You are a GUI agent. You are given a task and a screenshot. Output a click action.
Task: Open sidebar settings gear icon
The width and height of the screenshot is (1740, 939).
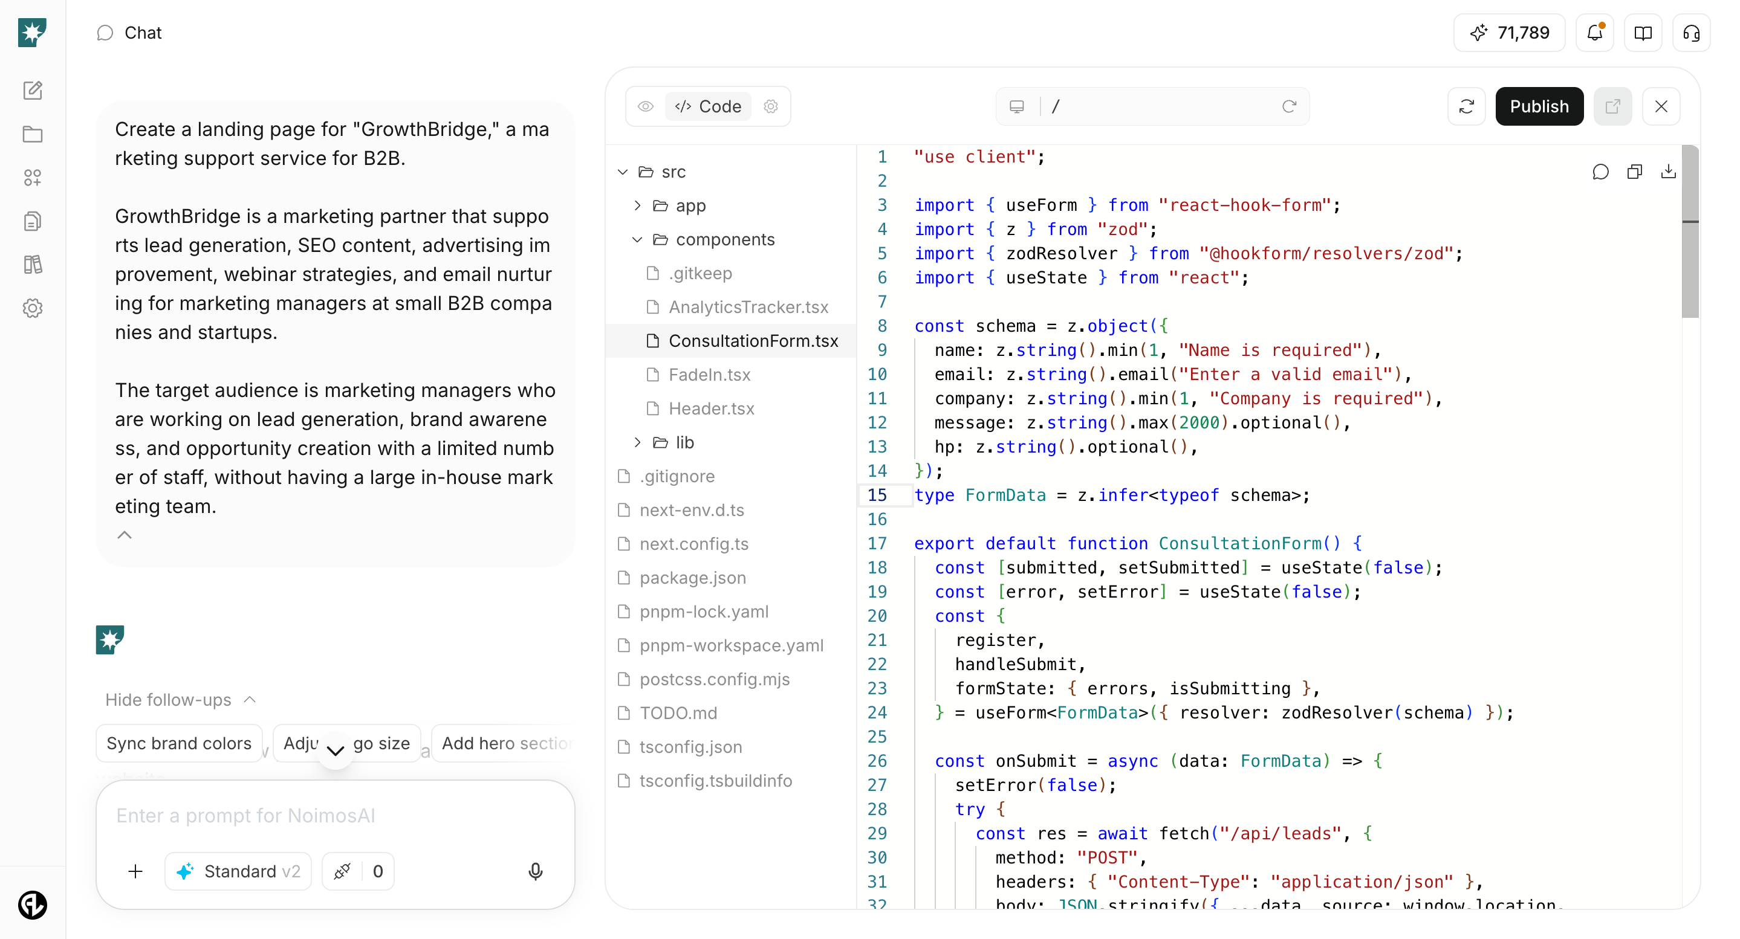[33, 309]
